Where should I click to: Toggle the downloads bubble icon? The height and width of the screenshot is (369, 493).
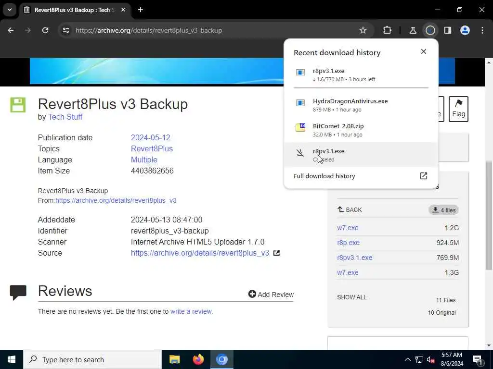coord(430,30)
